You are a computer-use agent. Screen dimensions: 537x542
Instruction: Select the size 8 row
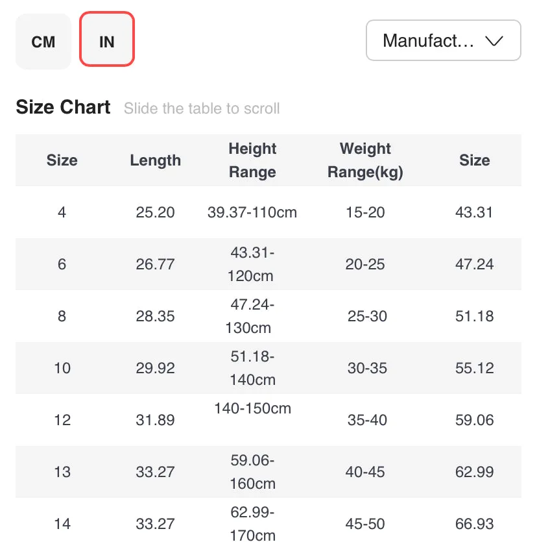268,316
